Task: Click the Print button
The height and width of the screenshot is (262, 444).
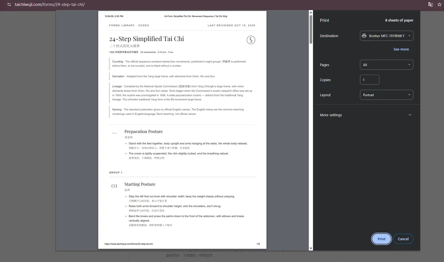Action: click(381, 239)
